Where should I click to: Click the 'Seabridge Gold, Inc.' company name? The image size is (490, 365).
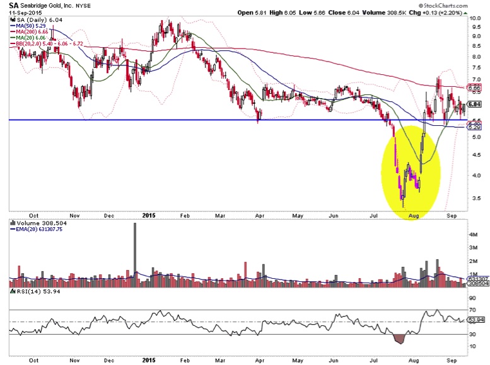tap(47, 6)
